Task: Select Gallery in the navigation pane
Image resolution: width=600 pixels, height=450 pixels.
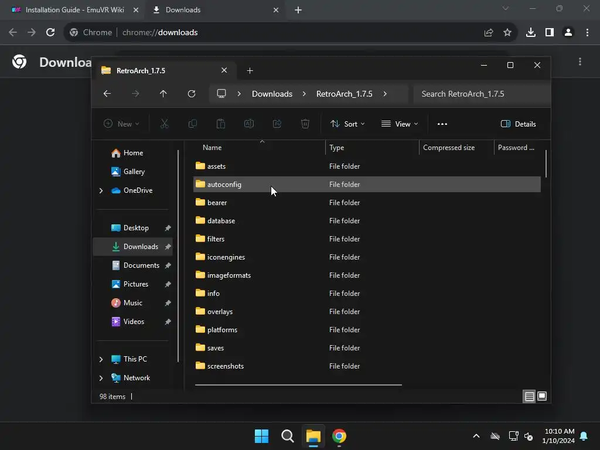Action: click(x=134, y=172)
